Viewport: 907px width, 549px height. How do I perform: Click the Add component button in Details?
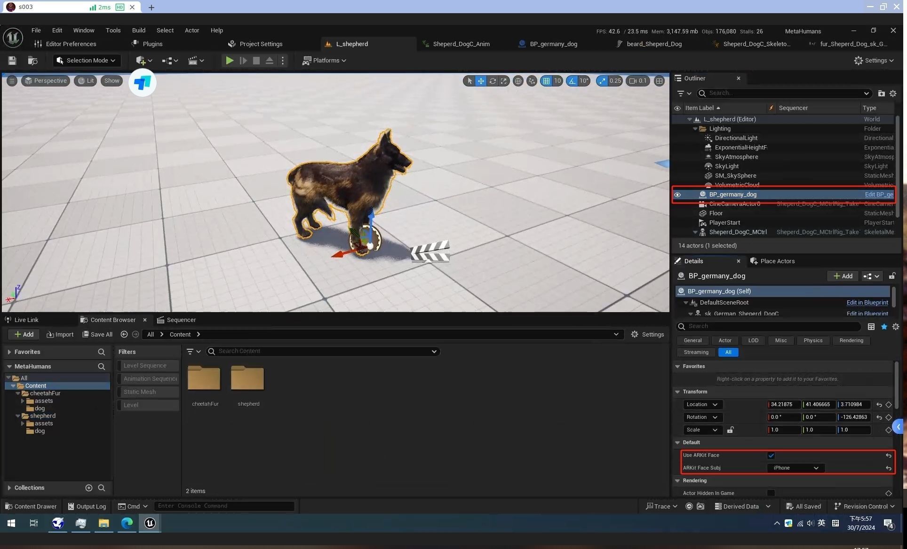pyautogui.click(x=843, y=276)
